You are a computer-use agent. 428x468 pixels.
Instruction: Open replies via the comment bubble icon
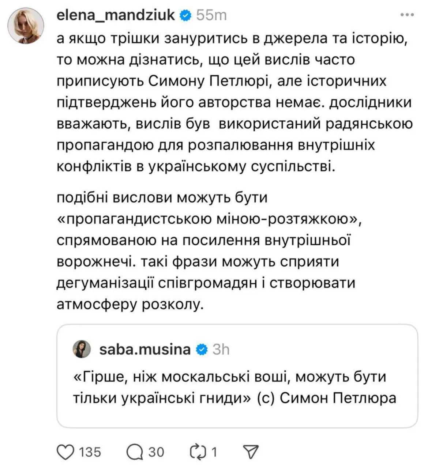click(135, 452)
